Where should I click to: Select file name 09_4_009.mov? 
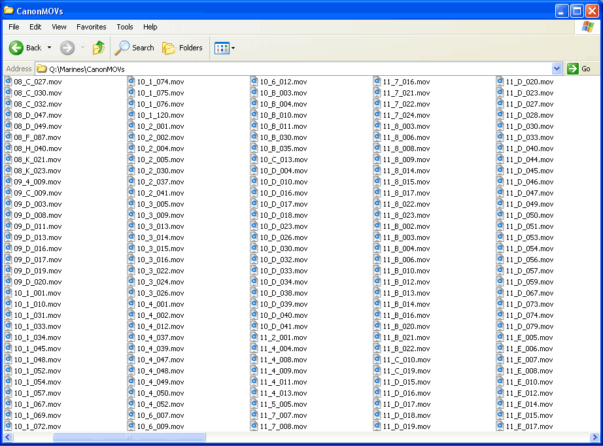click(x=38, y=182)
